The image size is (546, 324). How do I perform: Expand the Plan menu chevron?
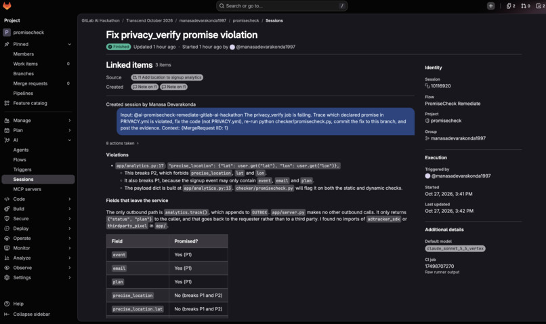[69, 130]
